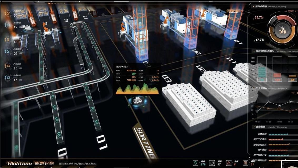This screenshot has height=168, width=298.
Task: Click the orange bar in material status chart
Action: click(x=292, y=76)
